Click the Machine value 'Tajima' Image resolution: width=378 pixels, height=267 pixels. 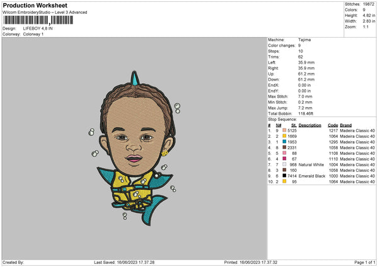(x=304, y=40)
